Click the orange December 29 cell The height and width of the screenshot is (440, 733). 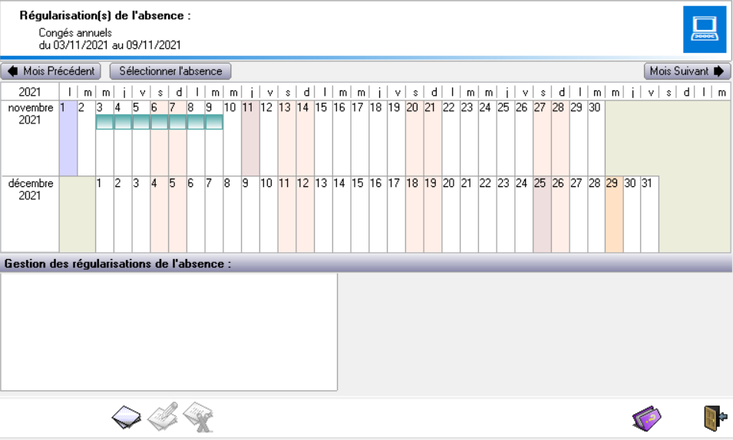[x=614, y=215]
